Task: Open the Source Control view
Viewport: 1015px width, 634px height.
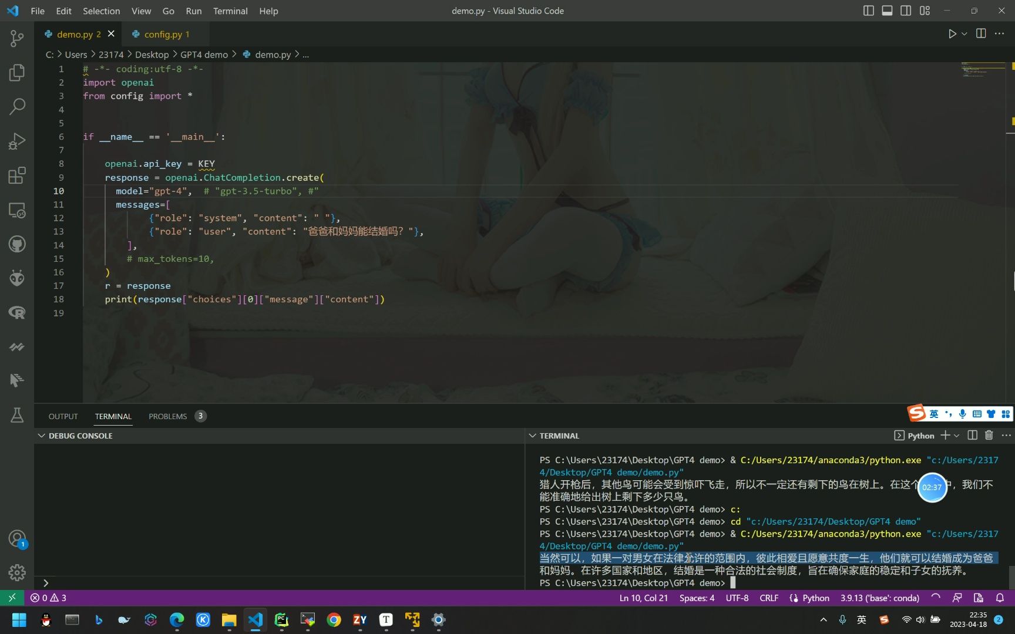Action: pyautogui.click(x=17, y=39)
